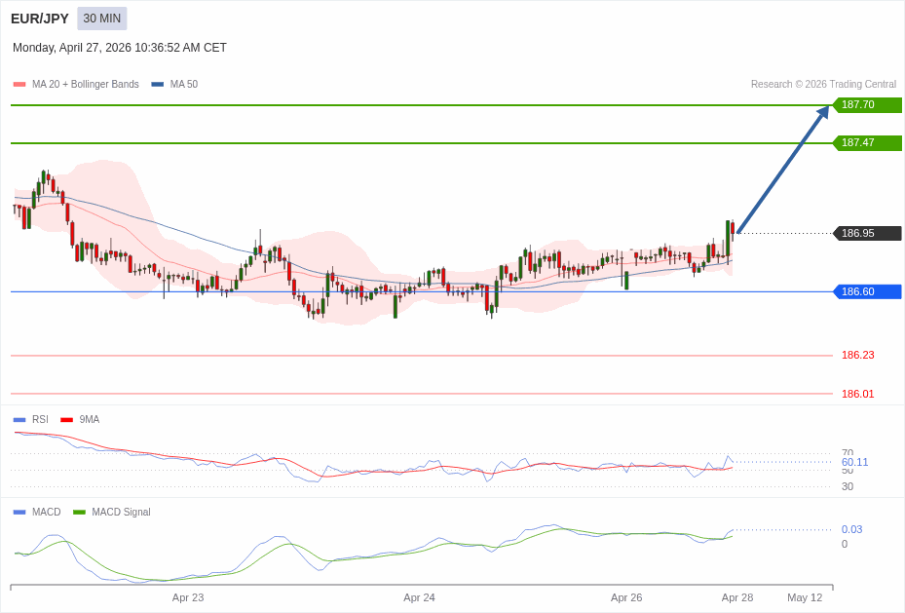The width and height of the screenshot is (905, 613).
Task: Open the Trading Central research credit
Action: [823, 85]
